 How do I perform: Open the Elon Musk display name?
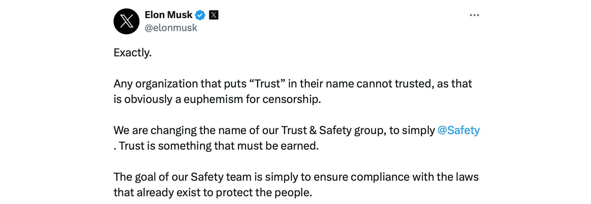(x=168, y=15)
